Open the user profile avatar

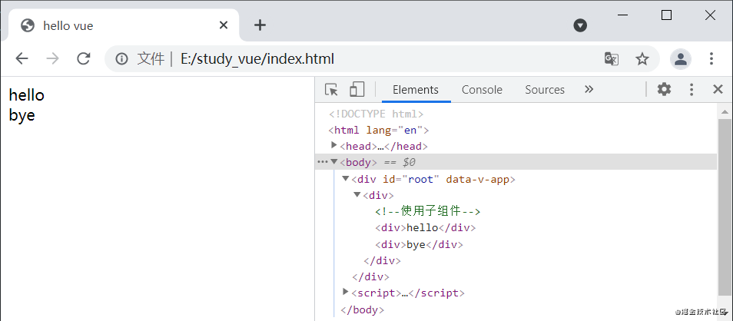681,59
